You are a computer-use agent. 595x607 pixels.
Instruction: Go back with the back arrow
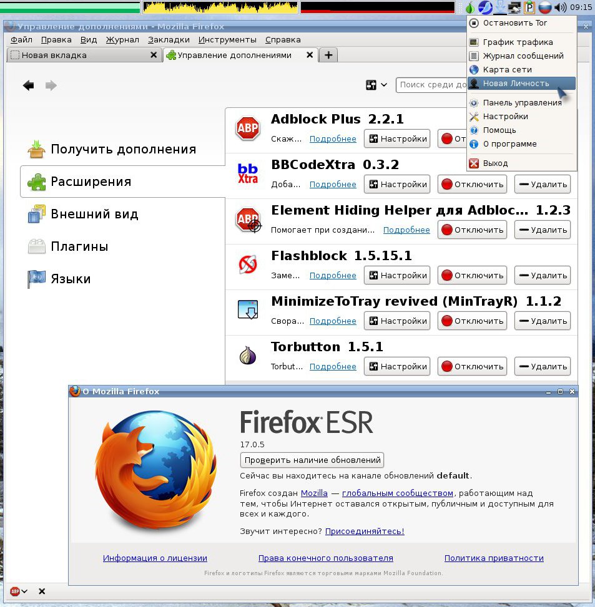[28, 85]
